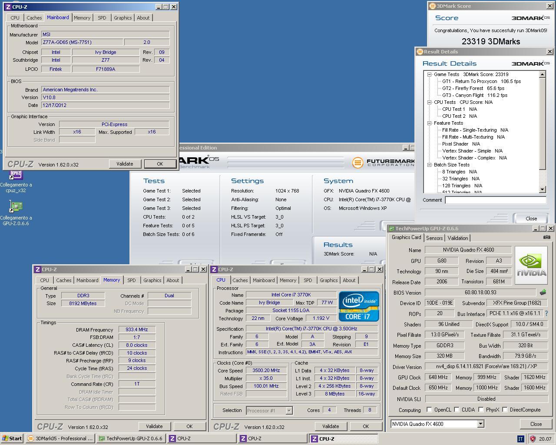Image resolution: width=556 pixels, height=445 pixels.
Task: Collapse the Game Tests tree node
Action: (x=429, y=74)
